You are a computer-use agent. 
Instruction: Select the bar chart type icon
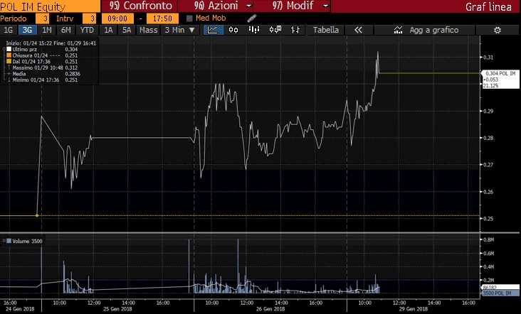point(254,30)
